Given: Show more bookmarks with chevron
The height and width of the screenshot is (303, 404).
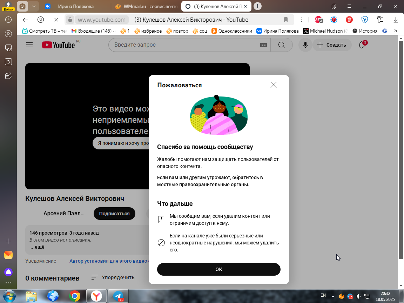Looking at the screenshot, I should tap(396, 31).
